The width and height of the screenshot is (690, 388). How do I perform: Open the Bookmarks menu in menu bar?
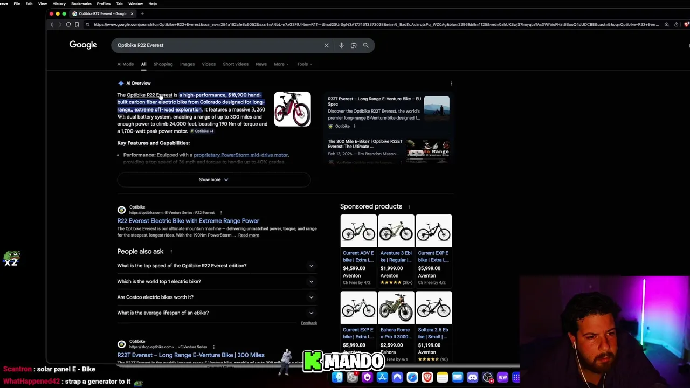[x=81, y=4]
